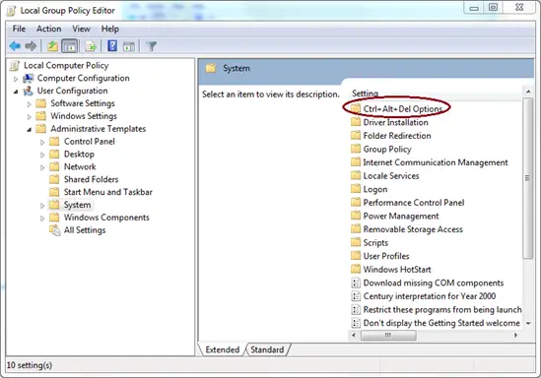This screenshot has width=541, height=378.
Task: Switch to the Standard tab
Action: pyautogui.click(x=267, y=349)
